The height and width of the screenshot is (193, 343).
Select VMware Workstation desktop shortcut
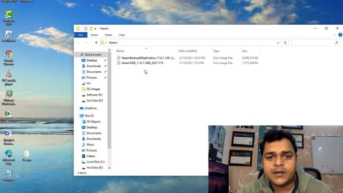[x=9, y=98]
